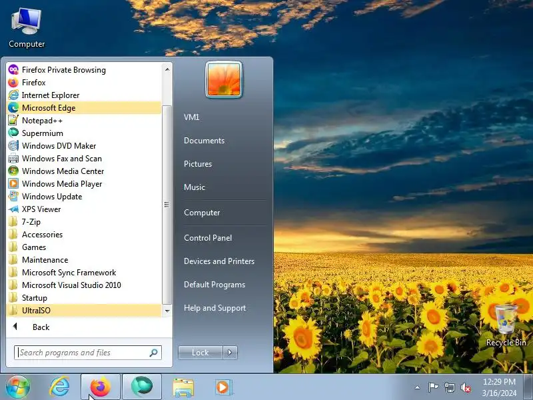Click the search magnifier icon
The image size is (533, 400).
(154, 353)
